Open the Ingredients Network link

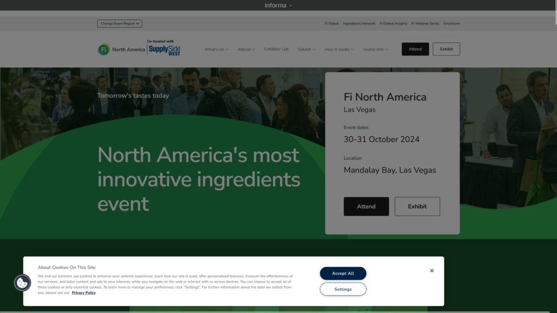[x=359, y=23]
